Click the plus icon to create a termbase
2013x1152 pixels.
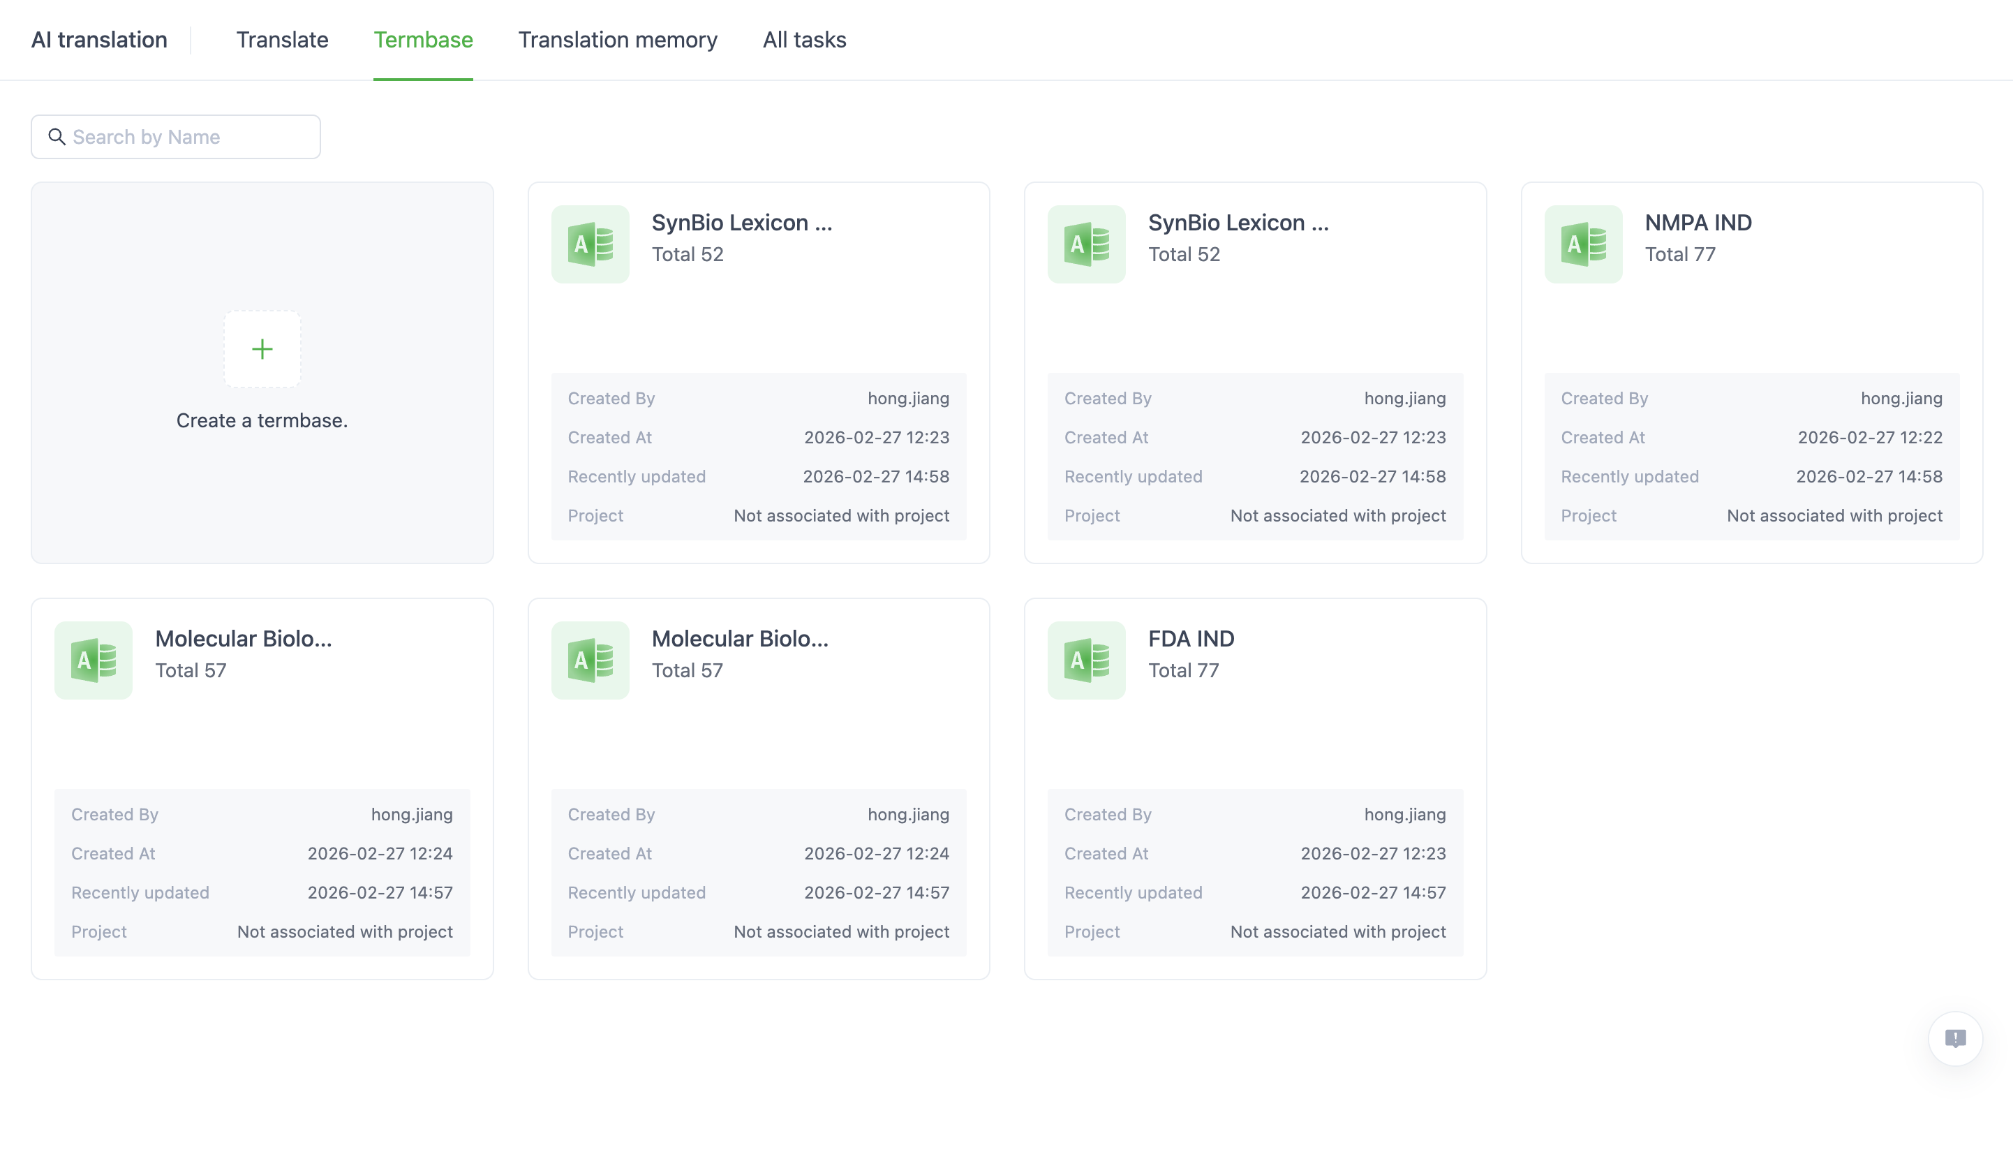(x=261, y=349)
